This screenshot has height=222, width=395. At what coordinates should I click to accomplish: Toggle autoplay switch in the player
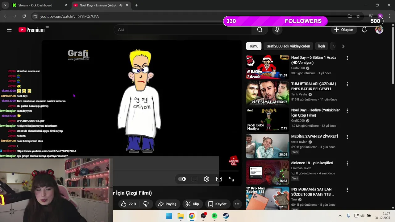[x=182, y=179]
